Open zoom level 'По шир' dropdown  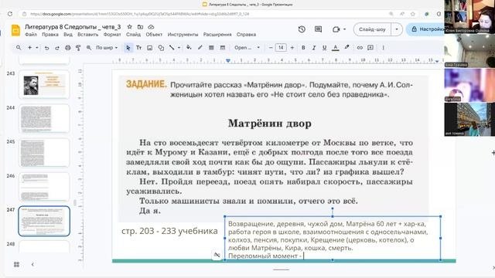click(107, 48)
